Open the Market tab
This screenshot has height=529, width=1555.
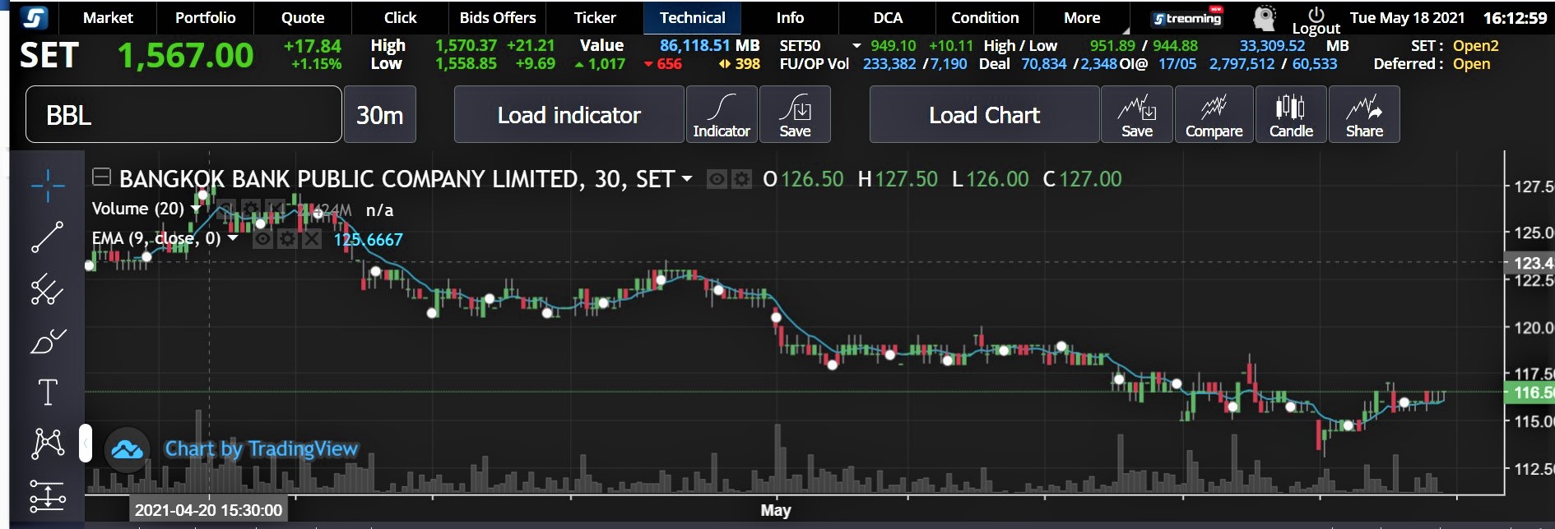(x=108, y=17)
